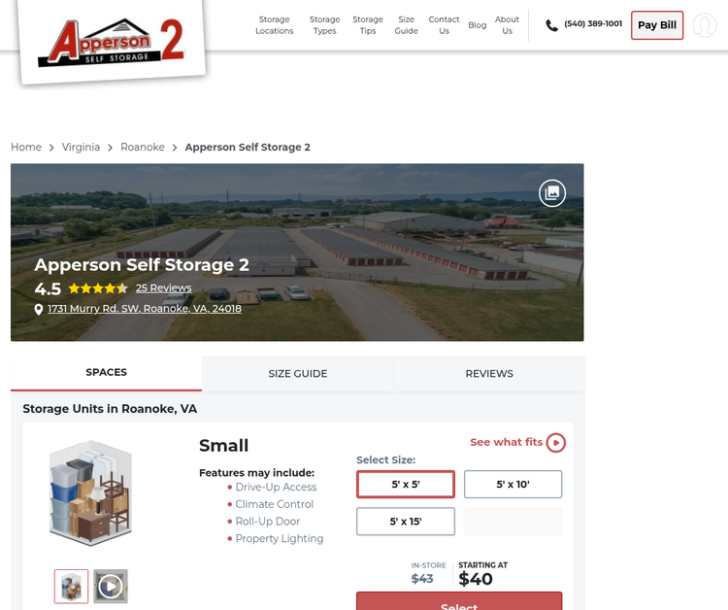
Task: Click the Roanoke breadcrumb link
Action: click(143, 148)
